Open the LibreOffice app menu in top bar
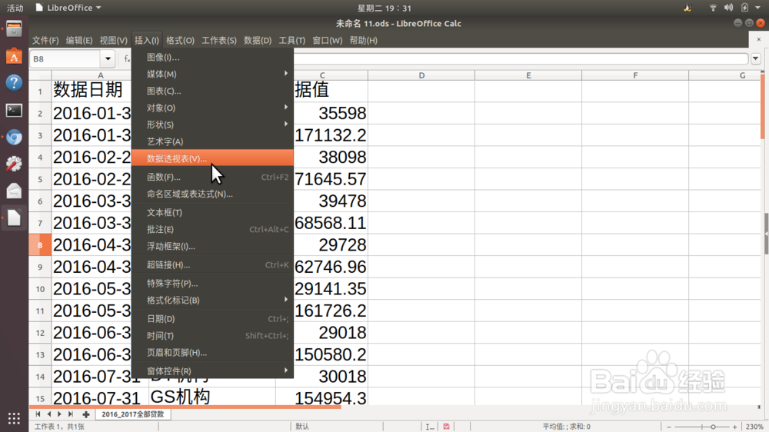Image resolution: width=769 pixels, height=432 pixels. click(x=68, y=8)
